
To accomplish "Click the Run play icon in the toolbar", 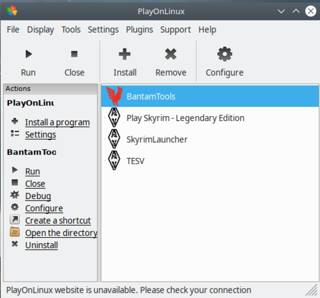I will [29, 54].
